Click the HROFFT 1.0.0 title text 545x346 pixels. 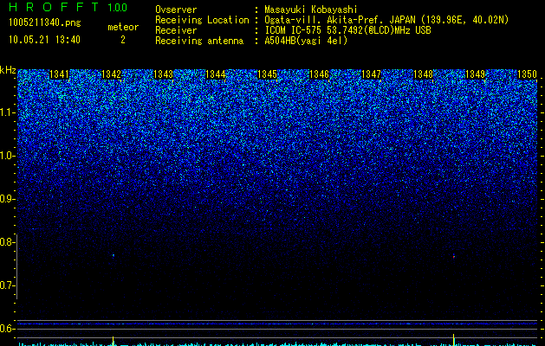(68, 7)
